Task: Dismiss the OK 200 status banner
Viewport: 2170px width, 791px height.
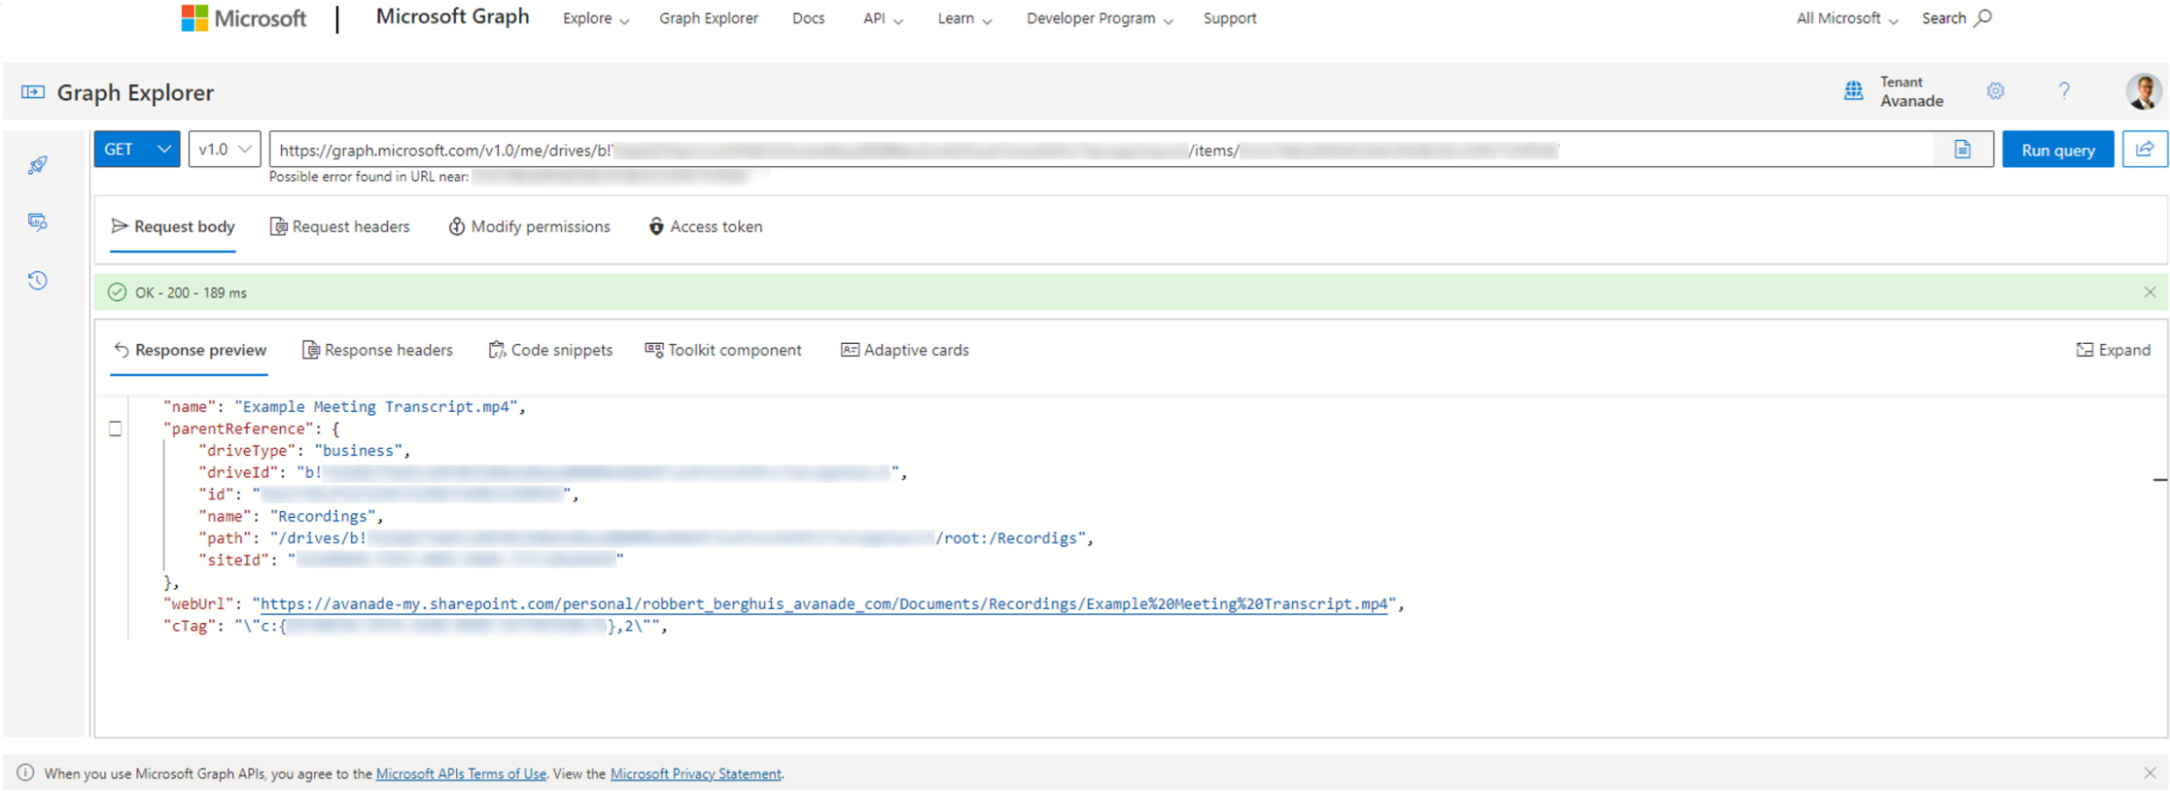Action: click(2150, 292)
